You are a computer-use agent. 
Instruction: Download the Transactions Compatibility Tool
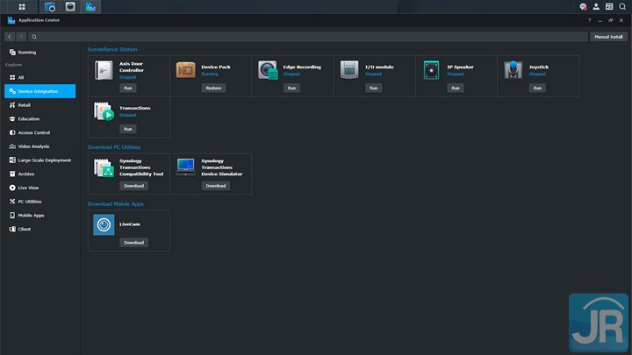coord(133,186)
